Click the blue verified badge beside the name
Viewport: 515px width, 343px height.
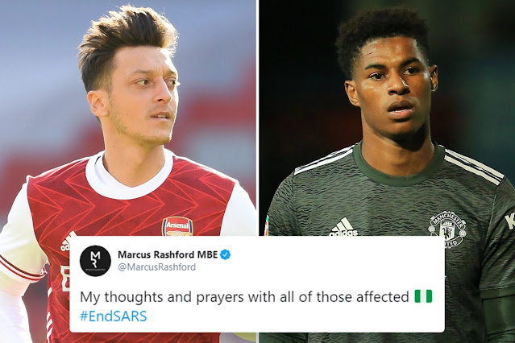click(x=226, y=254)
